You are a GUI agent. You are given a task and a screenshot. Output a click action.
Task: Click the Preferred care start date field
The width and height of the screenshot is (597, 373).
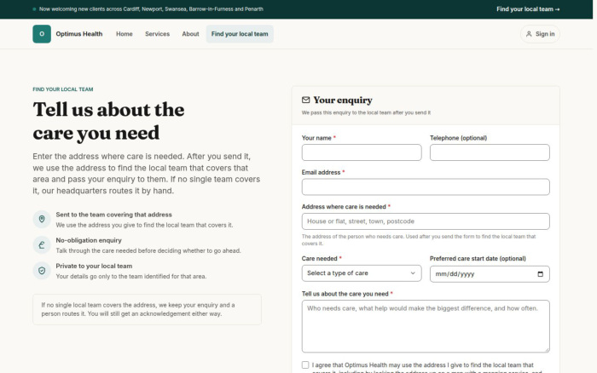[x=490, y=274]
